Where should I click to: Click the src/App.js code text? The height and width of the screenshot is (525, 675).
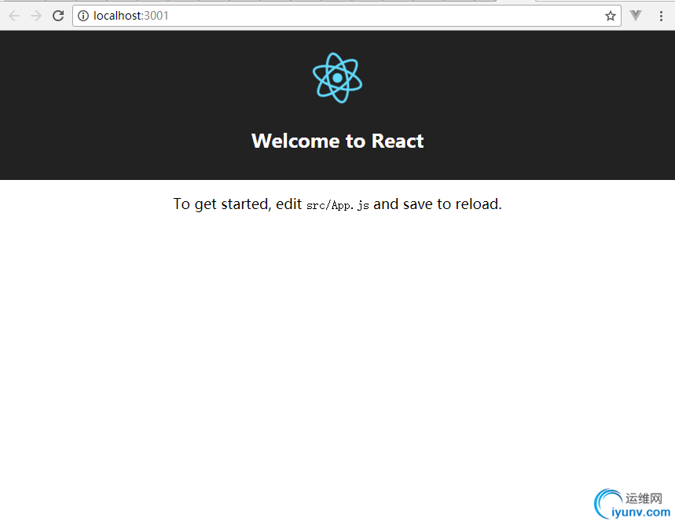pyautogui.click(x=338, y=205)
